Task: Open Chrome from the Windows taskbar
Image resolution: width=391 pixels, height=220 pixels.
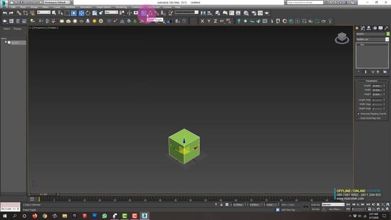Action: click(x=45, y=216)
